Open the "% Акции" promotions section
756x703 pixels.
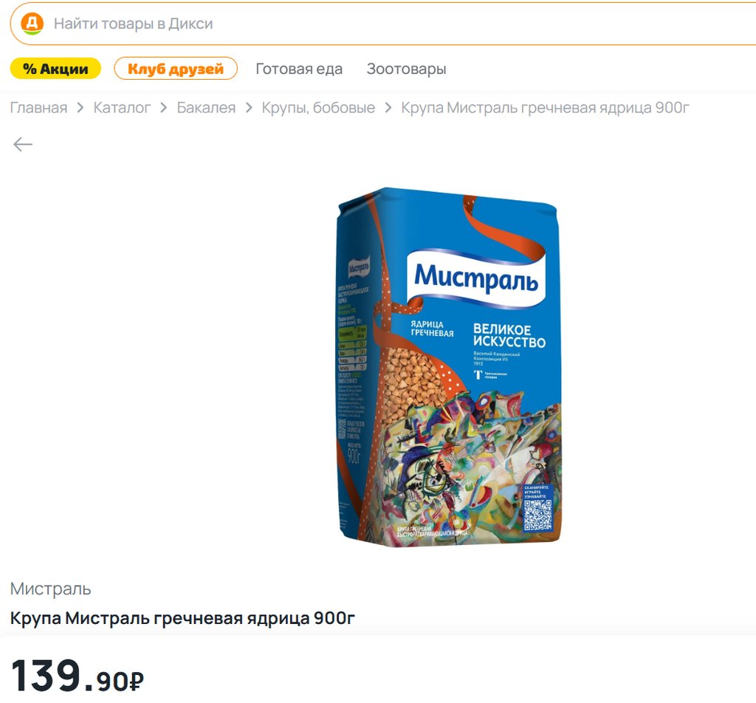55,69
